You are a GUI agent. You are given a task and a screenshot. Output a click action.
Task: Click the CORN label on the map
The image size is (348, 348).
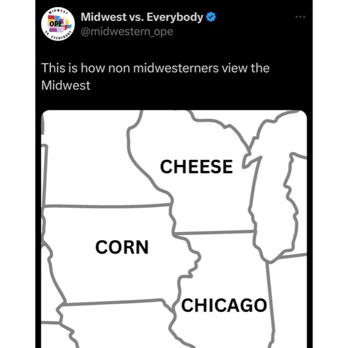[122, 247]
